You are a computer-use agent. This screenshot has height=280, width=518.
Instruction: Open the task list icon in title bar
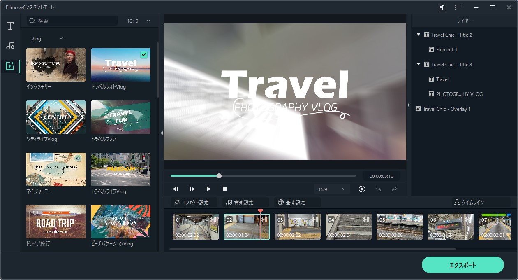tap(458, 7)
